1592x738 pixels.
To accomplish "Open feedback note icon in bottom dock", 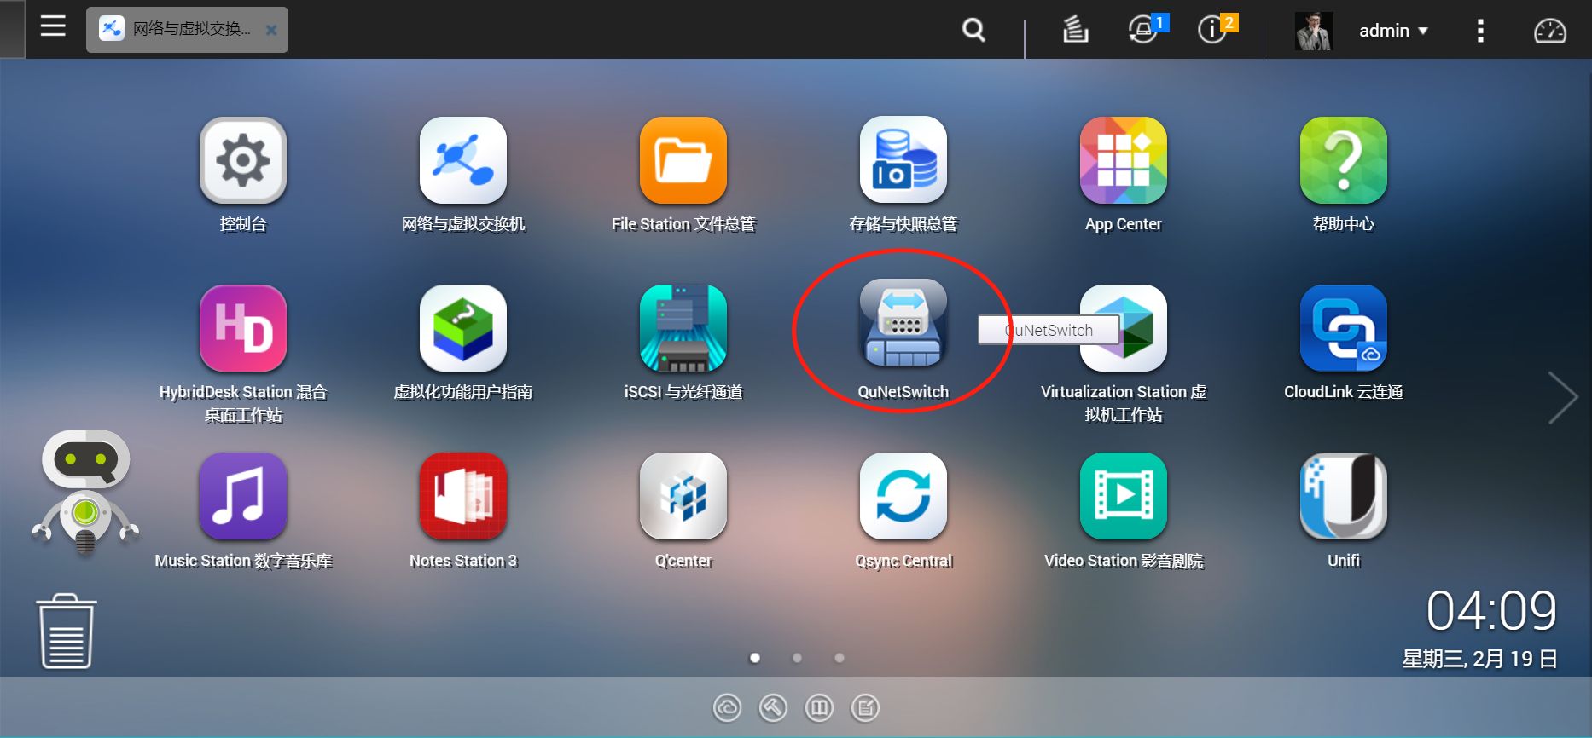I will click(865, 707).
